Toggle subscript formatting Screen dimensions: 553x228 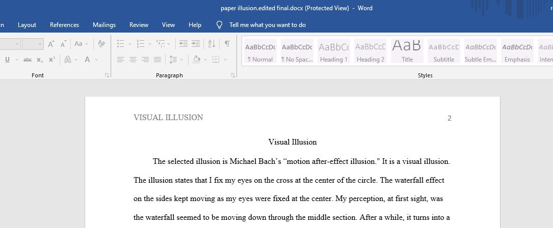[40, 60]
